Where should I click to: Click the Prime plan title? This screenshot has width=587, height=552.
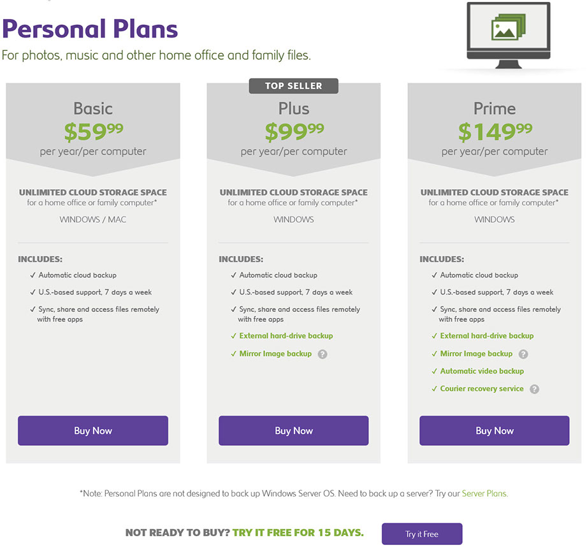(495, 108)
